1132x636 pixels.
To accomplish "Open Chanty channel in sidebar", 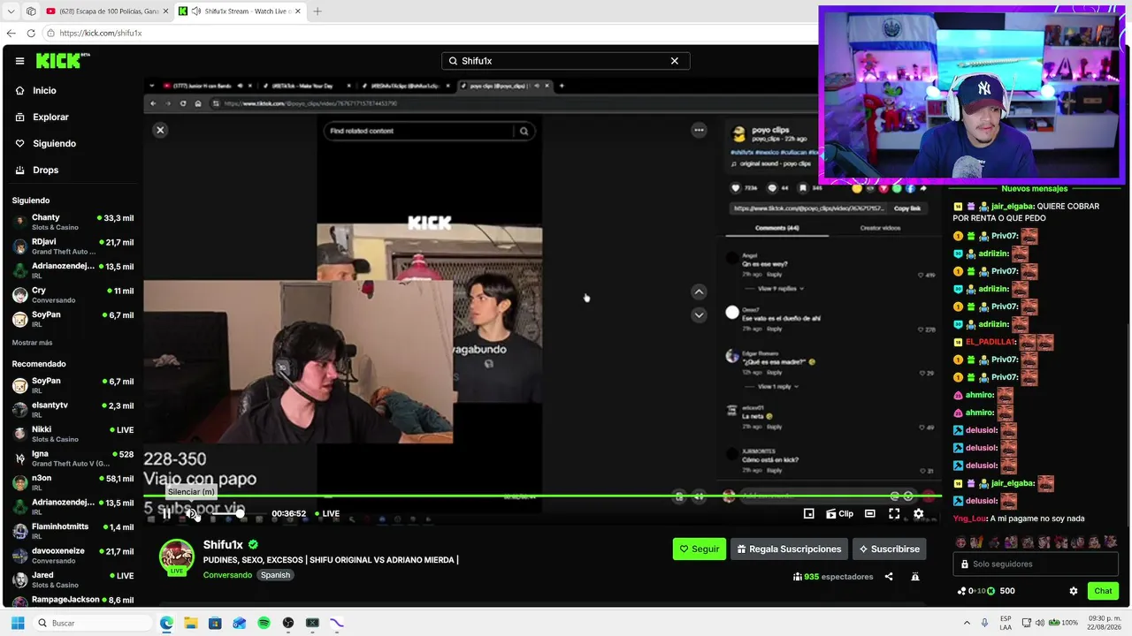I will tap(73, 222).
